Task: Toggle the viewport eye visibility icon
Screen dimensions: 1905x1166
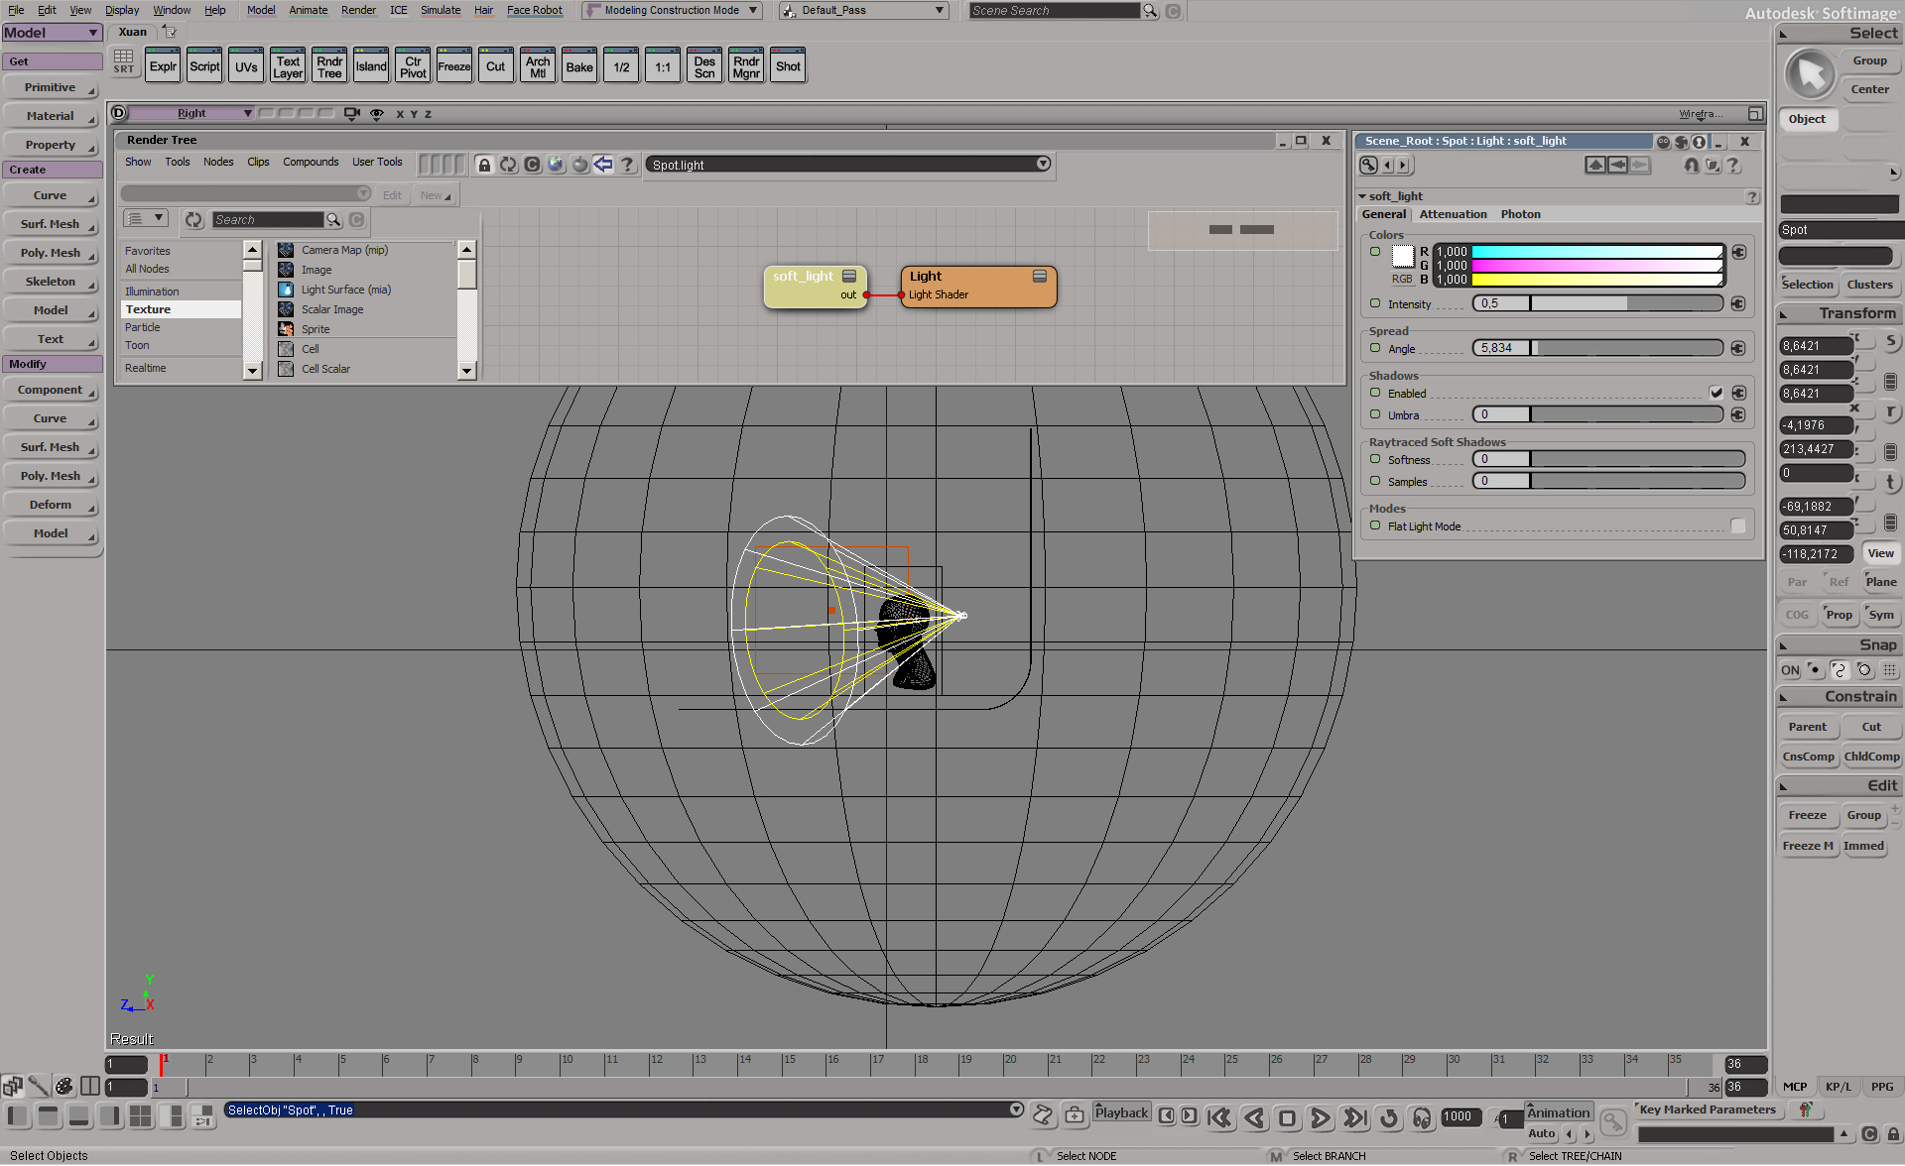Action: (377, 114)
